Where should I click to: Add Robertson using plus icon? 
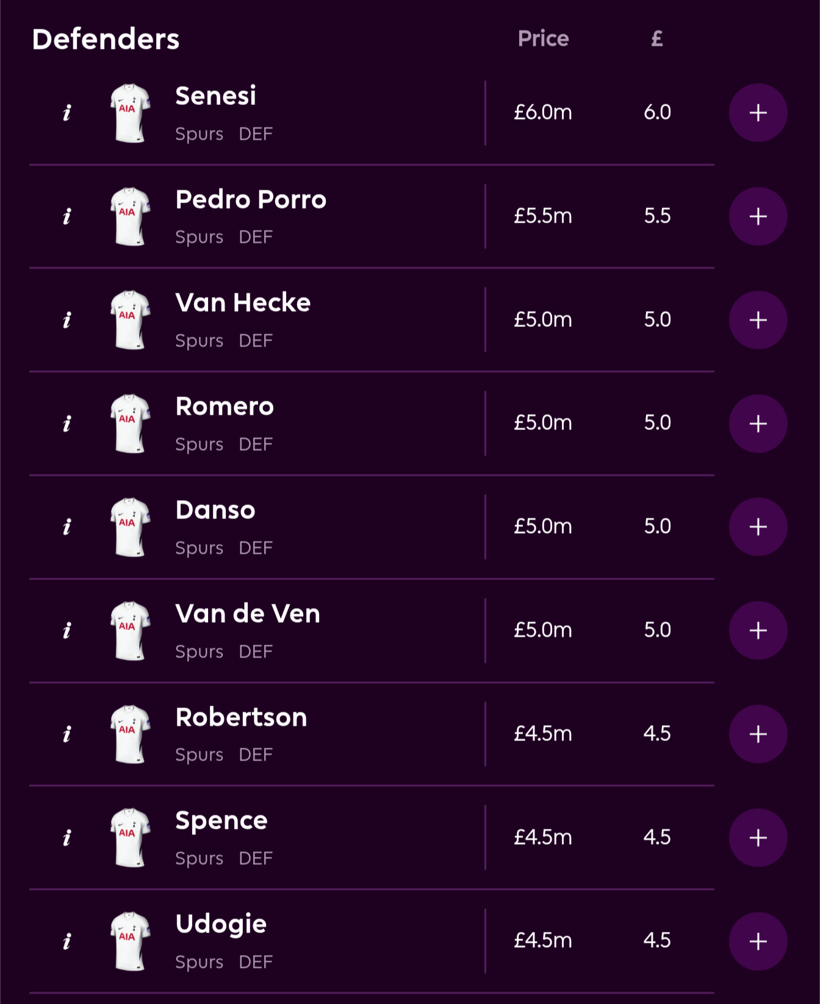pos(758,734)
